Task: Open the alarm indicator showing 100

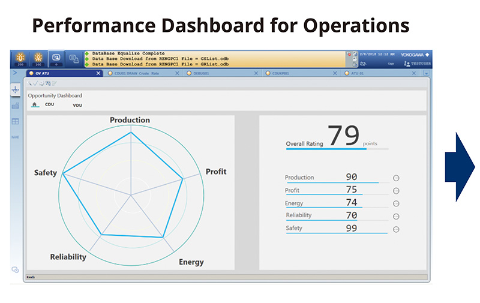Action: (38, 59)
